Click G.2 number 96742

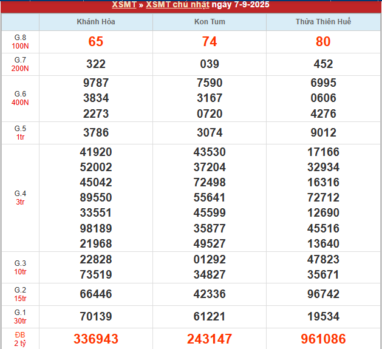pos(323,294)
